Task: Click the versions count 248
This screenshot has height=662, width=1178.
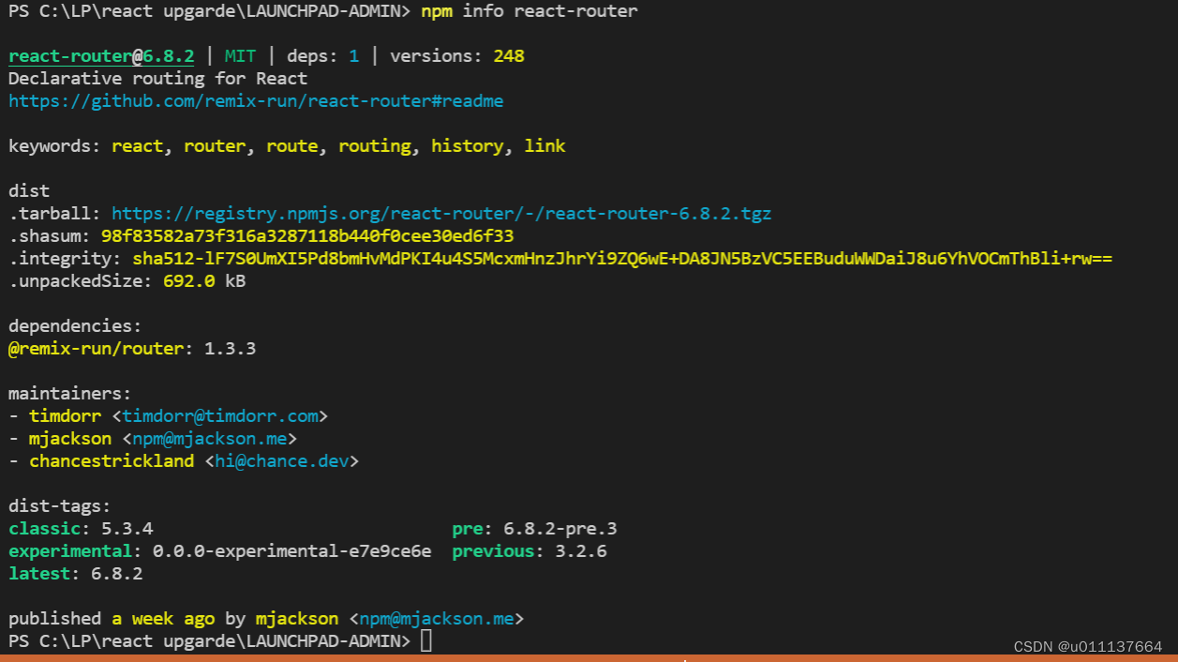Action: click(x=509, y=55)
